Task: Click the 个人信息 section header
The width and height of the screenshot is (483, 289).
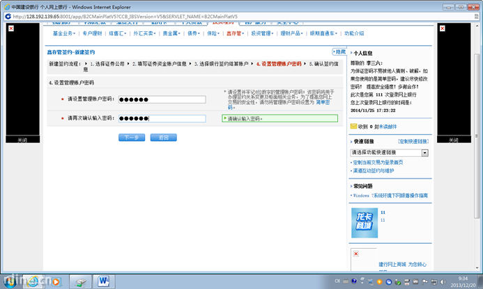Action: (x=362, y=53)
